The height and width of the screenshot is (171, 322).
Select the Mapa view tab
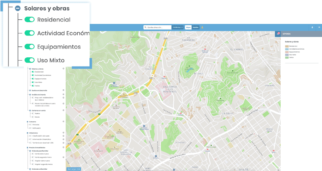188,27
